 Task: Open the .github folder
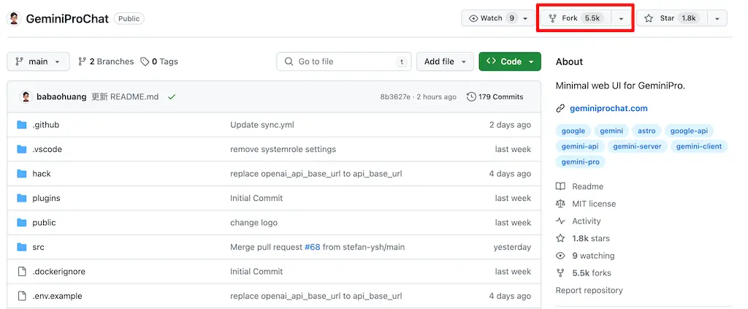pos(46,125)
